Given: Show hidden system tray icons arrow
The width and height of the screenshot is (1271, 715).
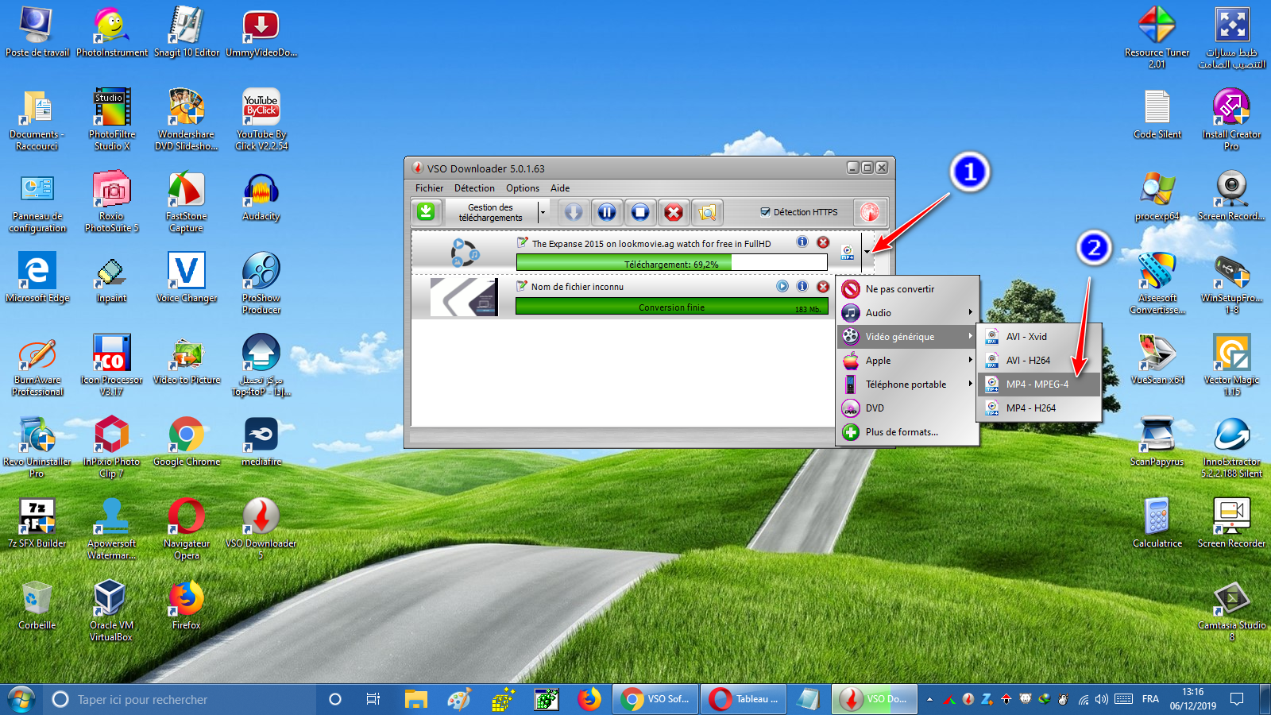Looking at the screenshot, I should pos(929,699).
